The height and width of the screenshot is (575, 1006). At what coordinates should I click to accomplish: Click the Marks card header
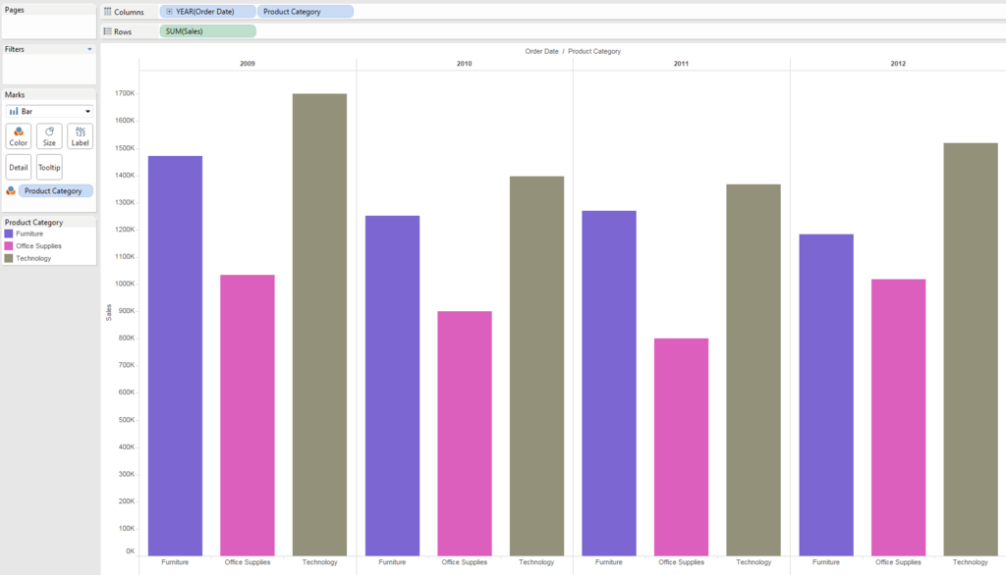pyautogui.click(x=15, y=95)
